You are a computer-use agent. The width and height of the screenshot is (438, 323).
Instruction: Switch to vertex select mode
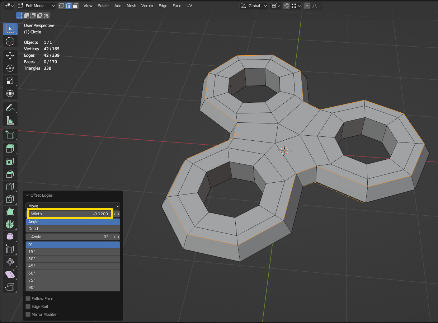(x=61, y=6)
